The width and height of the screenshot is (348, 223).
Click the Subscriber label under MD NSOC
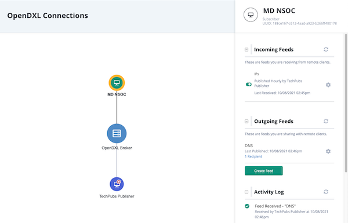click(x=271, y=19)
